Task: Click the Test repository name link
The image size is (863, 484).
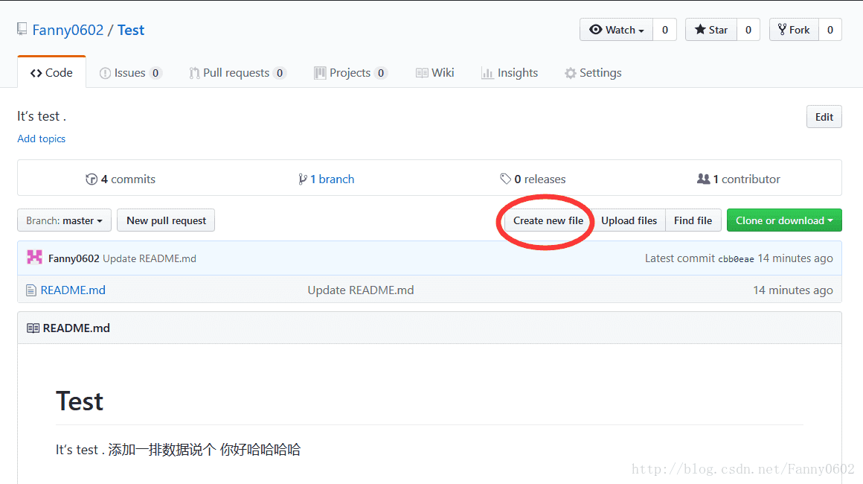Action: [x=131, y=30]
